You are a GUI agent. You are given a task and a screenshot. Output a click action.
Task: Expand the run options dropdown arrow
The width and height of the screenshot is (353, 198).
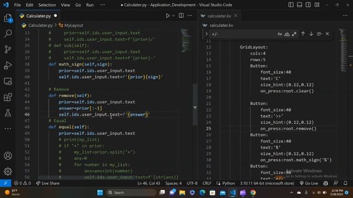(x=173, y=16)
